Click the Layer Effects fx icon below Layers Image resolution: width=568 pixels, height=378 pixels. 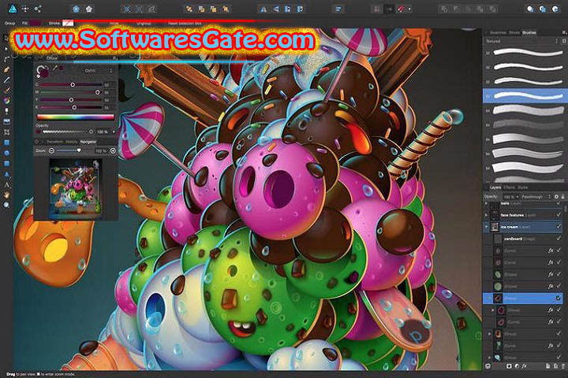click(524, 366)
